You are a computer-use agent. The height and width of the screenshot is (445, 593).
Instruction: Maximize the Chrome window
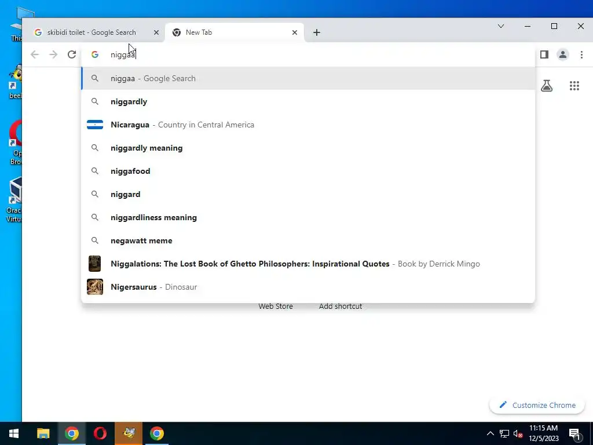tap(554, 26)
